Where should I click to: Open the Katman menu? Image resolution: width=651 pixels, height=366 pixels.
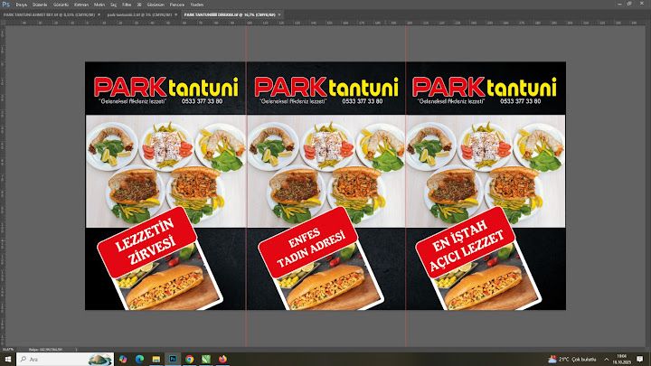pos(81,5)
